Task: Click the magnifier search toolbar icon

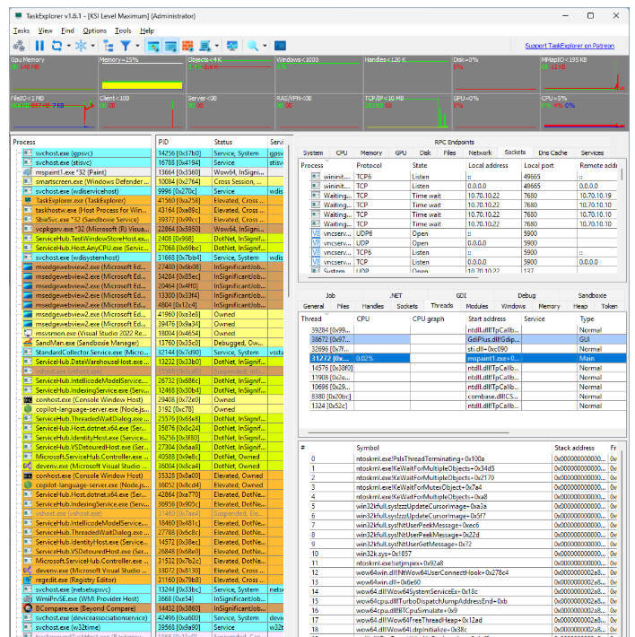Action: click(x=253, y=46)
